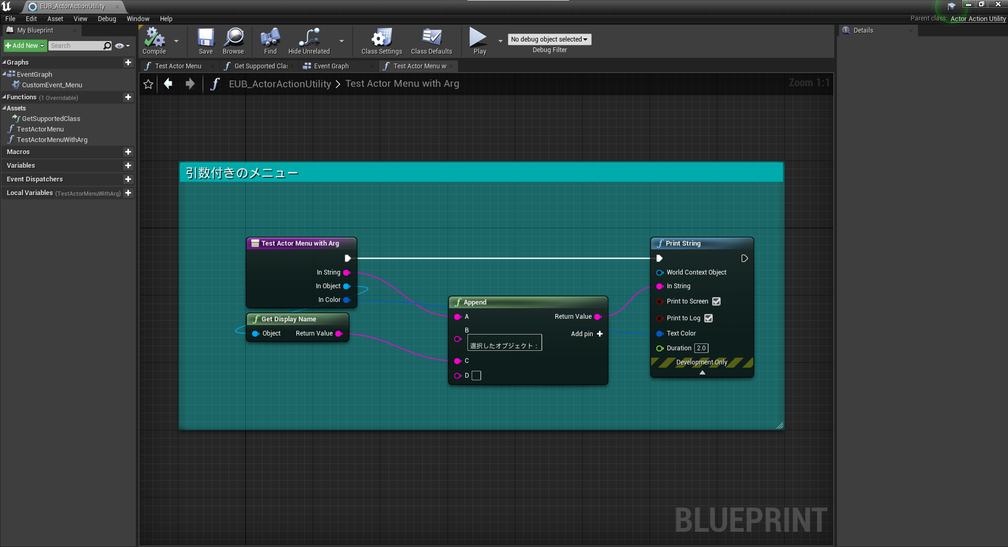Click the Append node B text field
The width and height of the screenshot is (1008, 547).
point(504,343)
